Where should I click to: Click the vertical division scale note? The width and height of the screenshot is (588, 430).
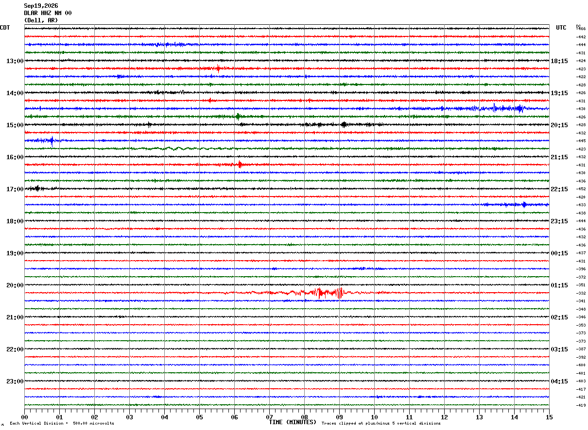point(62,423)
